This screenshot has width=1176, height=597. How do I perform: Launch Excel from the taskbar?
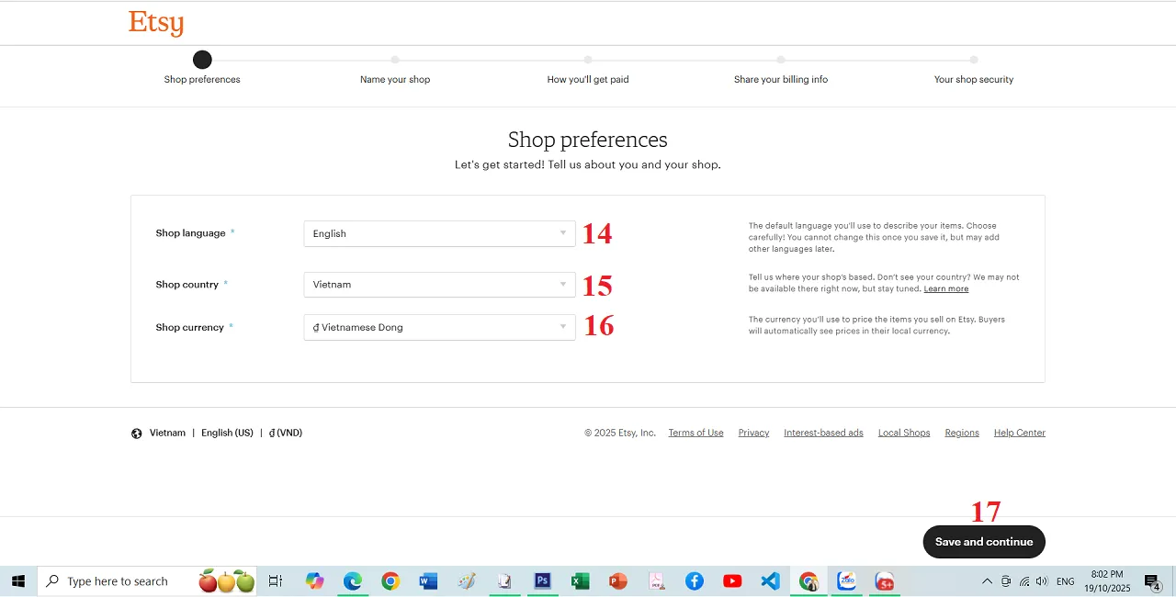pos(580,581)
